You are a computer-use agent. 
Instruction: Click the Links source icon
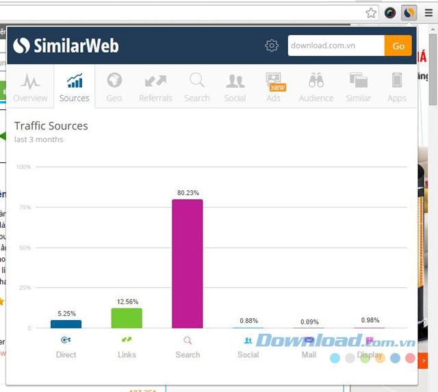127,340
